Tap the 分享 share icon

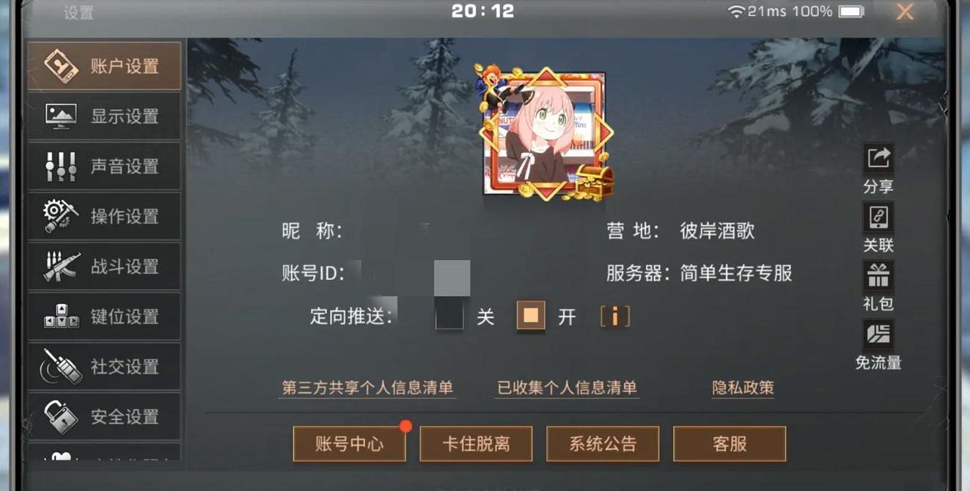[x=878, y=159]
